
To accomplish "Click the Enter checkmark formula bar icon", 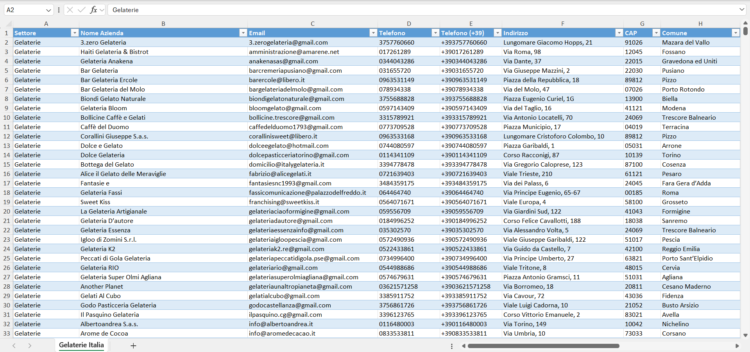I will coord(81,10).
